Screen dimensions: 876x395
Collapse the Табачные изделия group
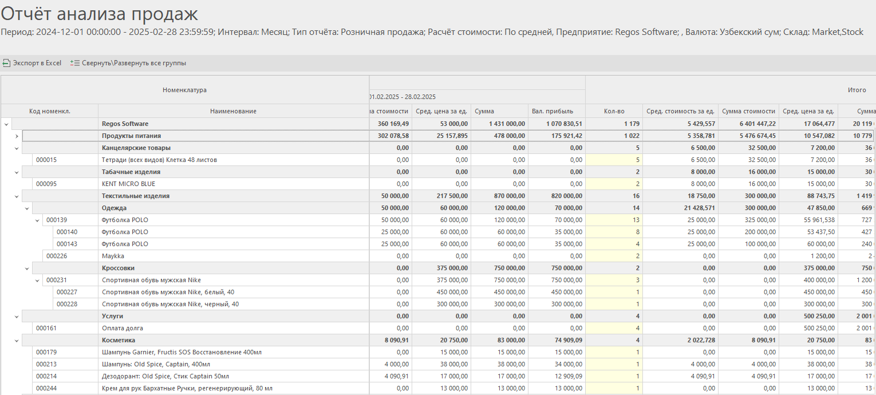(x=17, y=172)
